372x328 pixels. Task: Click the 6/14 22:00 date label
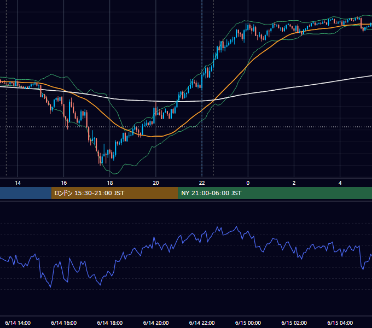pos(202,323)
